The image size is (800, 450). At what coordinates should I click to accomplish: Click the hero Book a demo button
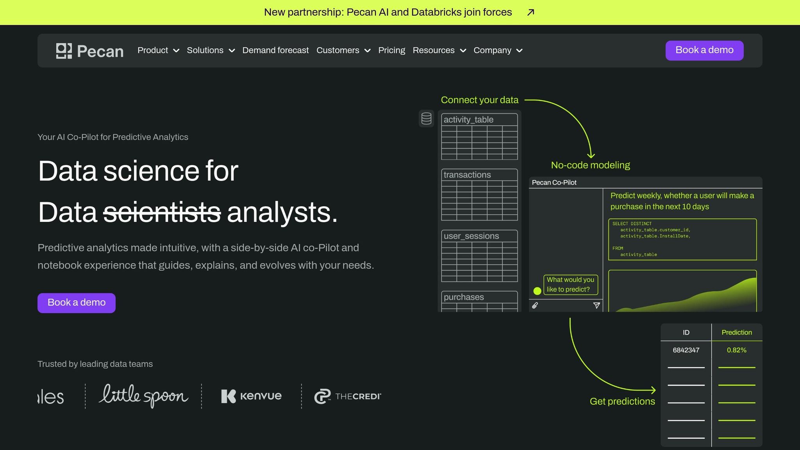pyautogui.click(x=77, y=303)
